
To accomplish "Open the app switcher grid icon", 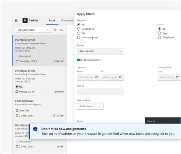I will 17,20.
